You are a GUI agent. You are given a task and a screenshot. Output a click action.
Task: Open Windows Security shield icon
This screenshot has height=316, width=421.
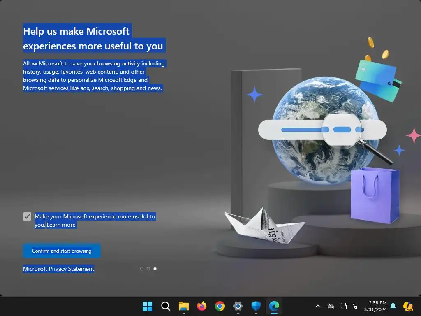(256, 306)
